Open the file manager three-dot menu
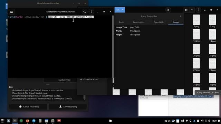This screenshot has height=124, width=221. pyautogui.click(x=198, y=10)
